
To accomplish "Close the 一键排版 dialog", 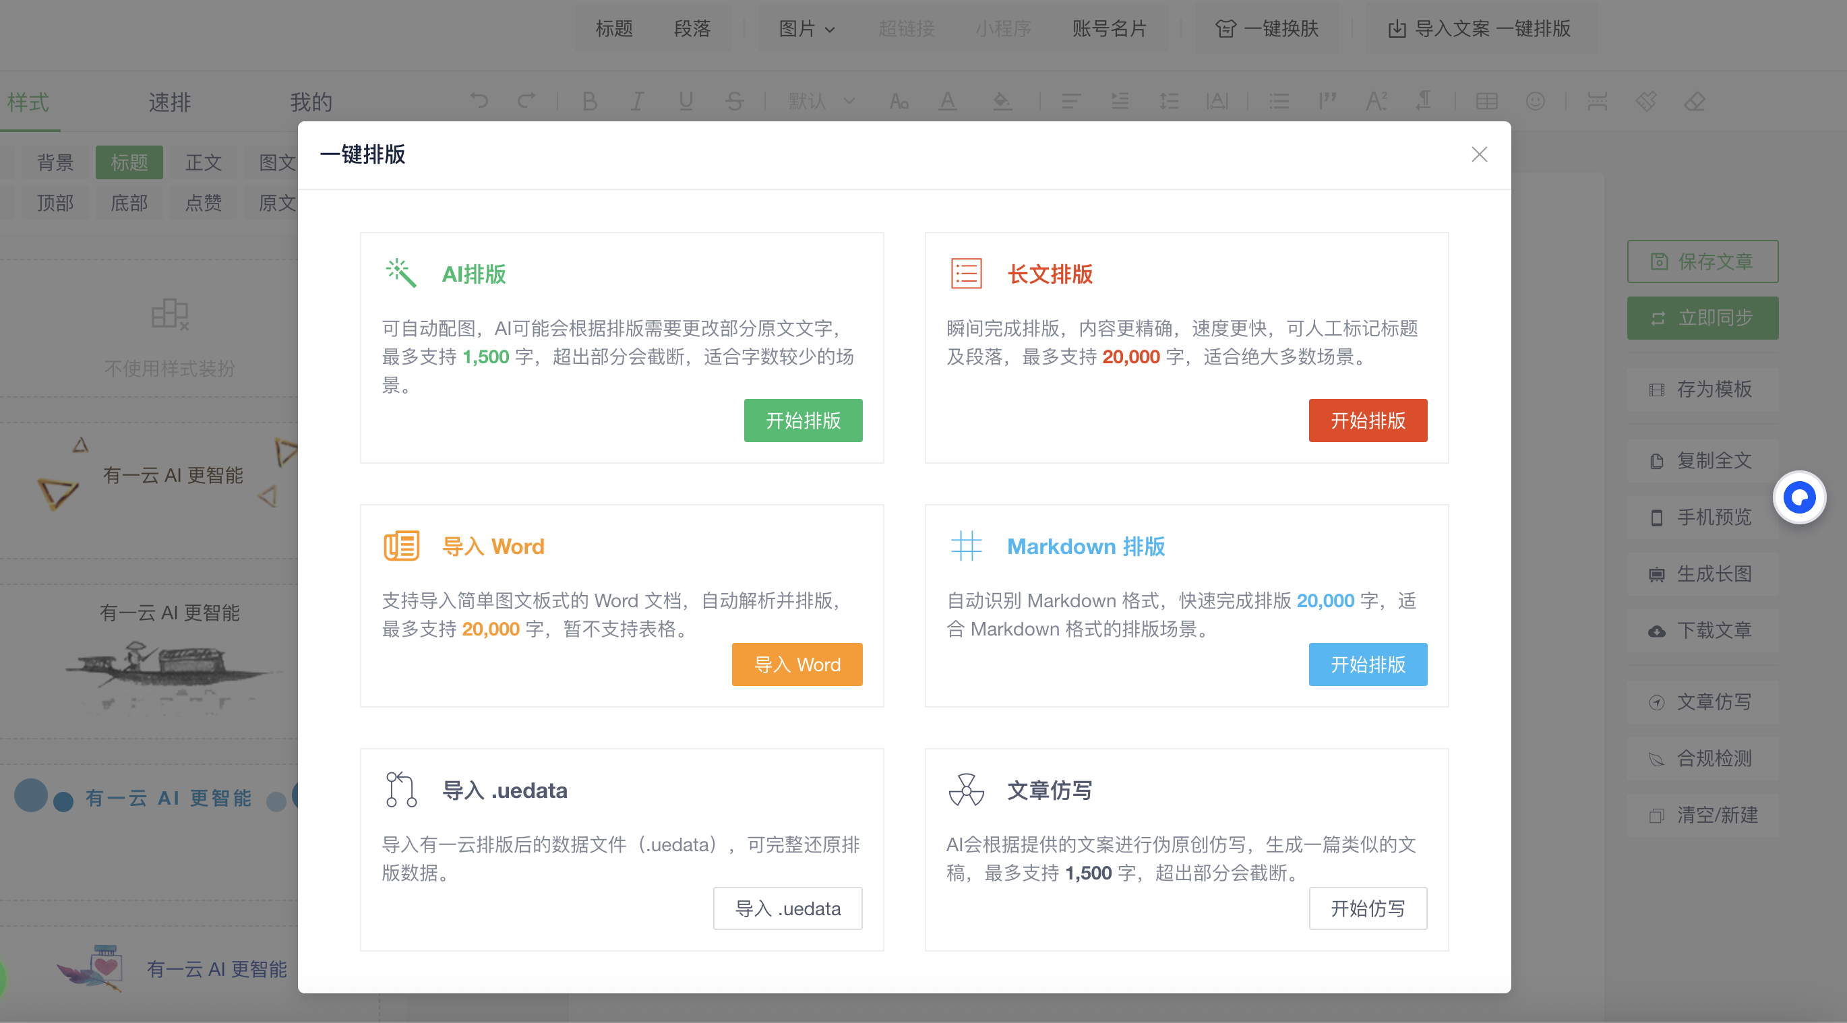I will click(1479, 154).
